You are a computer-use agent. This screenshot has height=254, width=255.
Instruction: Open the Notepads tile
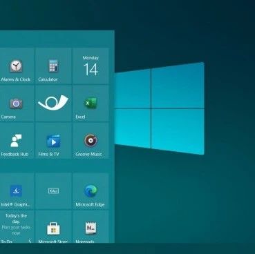91,226
